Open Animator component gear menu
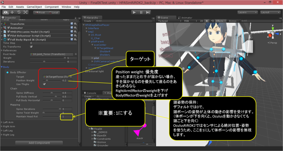This screenshot has width=283, height=151. pyautogui.click(x=75, y=28)
